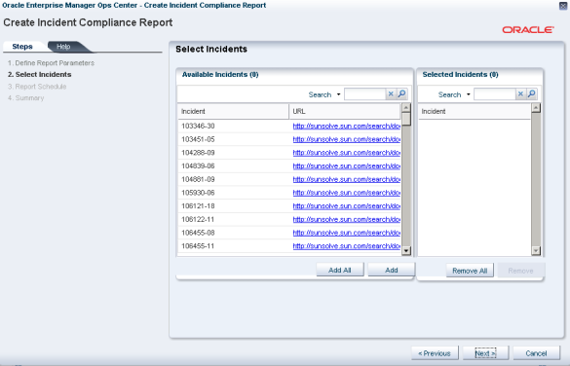This screenshot has width=570, height=366.
Task: Open URL link for incident 105930-06
Action: coord(347,193)
